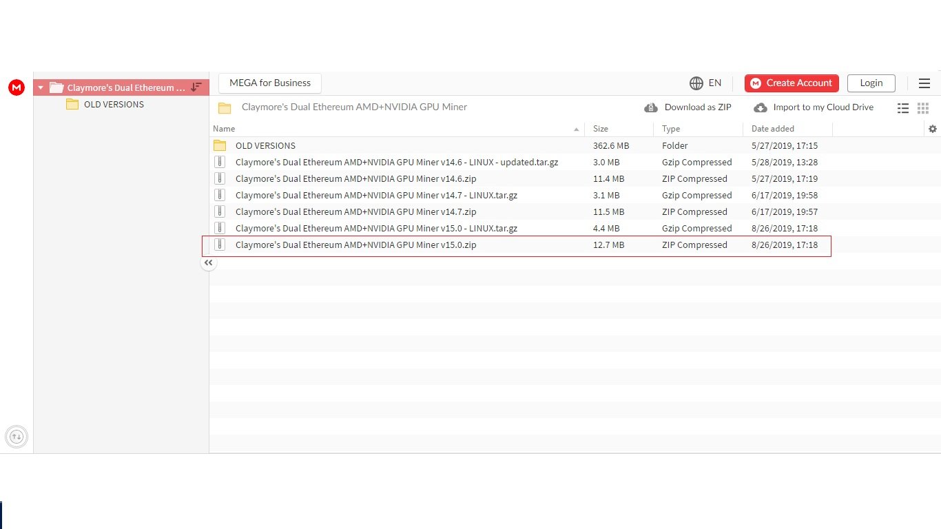This screenshot has width=941, height=529.
Task: Open the sidebar sort order icon
Action: coord(196,87)
